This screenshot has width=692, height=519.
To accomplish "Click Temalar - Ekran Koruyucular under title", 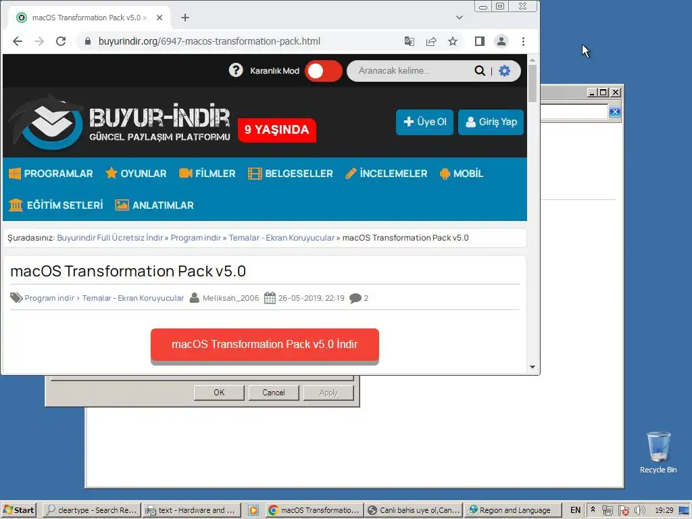I will [133, 298].
